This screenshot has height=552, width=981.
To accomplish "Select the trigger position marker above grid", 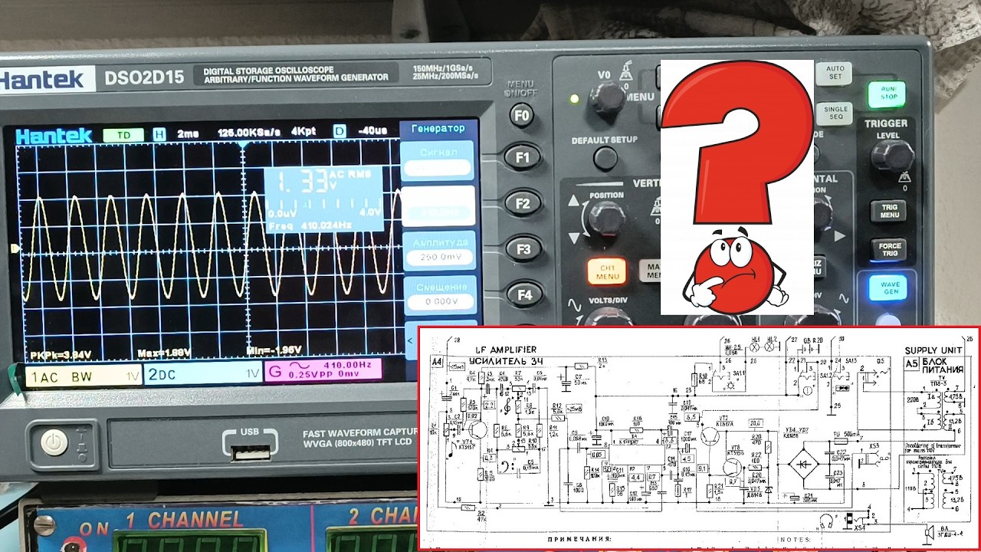I will 243,143.
